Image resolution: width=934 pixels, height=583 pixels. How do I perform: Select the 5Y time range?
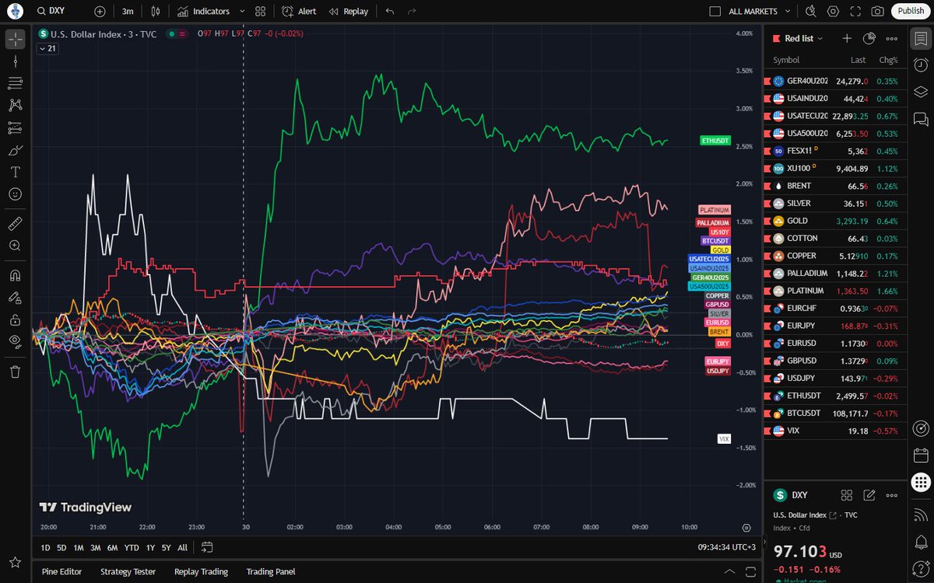(166, 547)
